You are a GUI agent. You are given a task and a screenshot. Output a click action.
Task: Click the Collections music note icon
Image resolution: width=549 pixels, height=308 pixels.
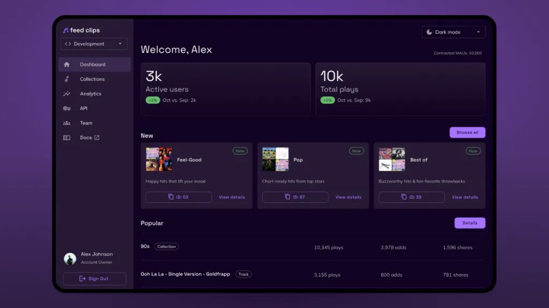[66, 79]
